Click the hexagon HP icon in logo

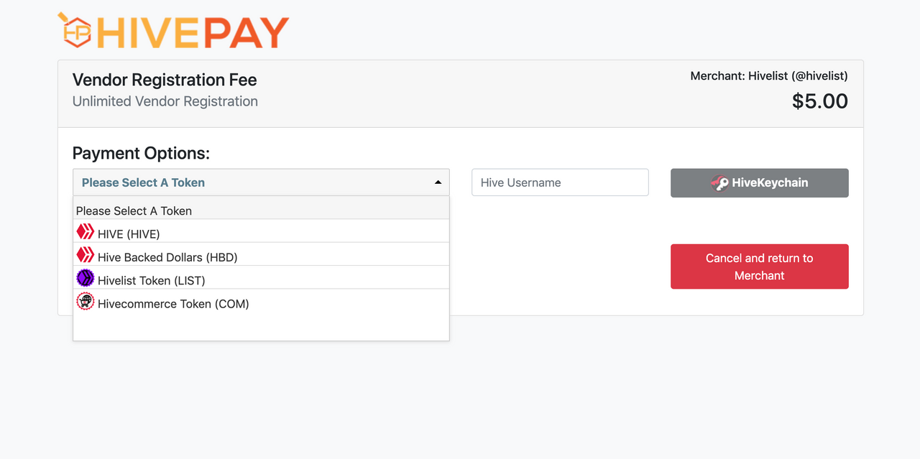click(75, 30)
